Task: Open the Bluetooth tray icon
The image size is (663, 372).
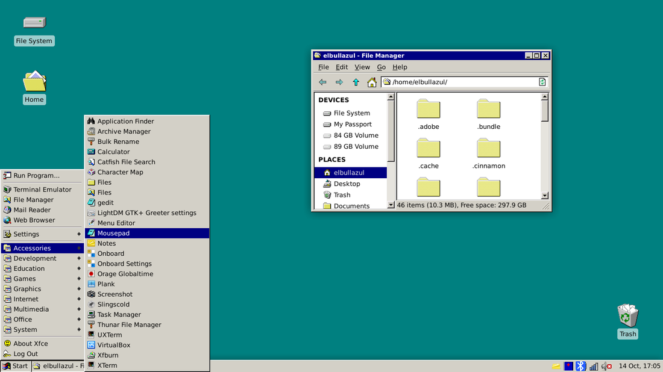Action: pyautogui.click(x=580, y=365)
